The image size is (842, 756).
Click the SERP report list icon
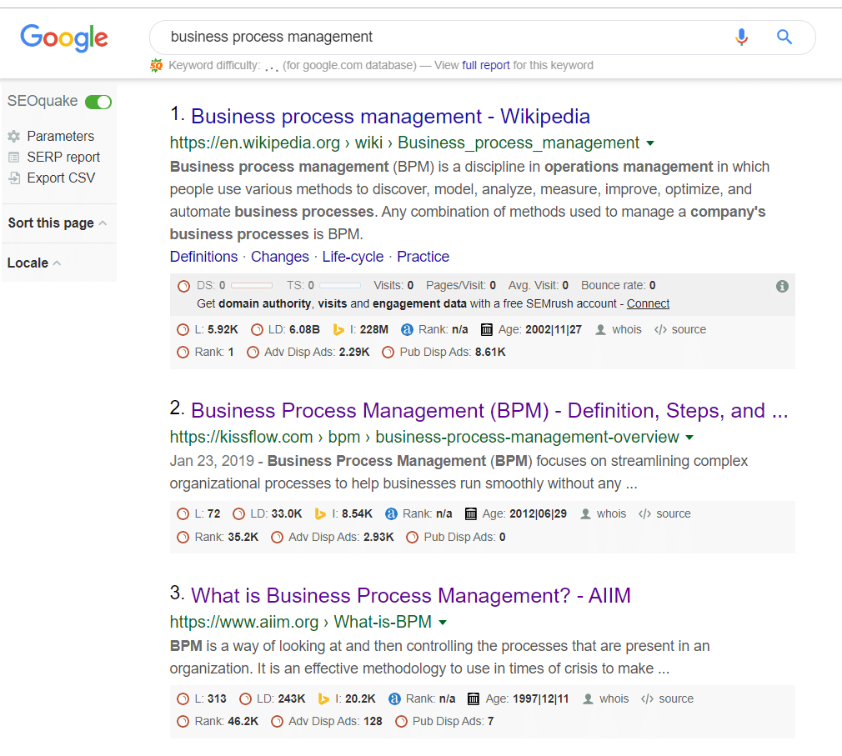click(x=14, y=158)
